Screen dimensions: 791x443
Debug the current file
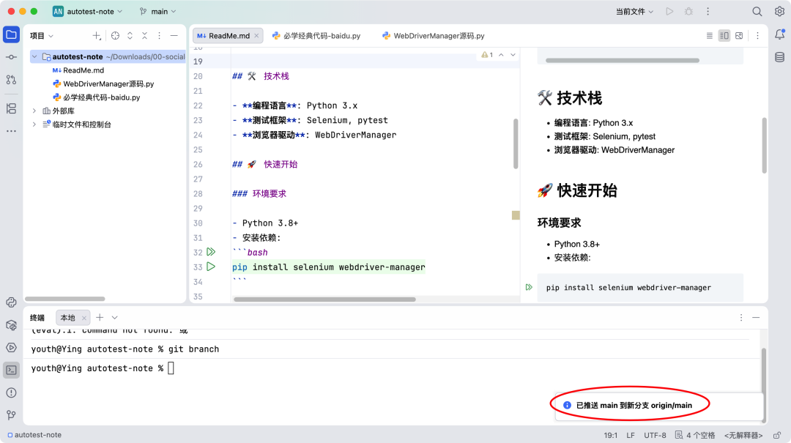[x=688, y=11]
